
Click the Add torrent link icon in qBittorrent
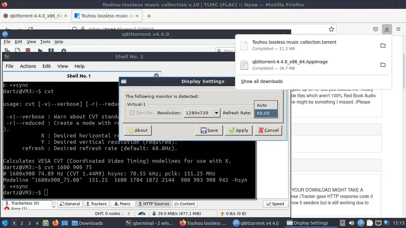[x=7, y=51]
